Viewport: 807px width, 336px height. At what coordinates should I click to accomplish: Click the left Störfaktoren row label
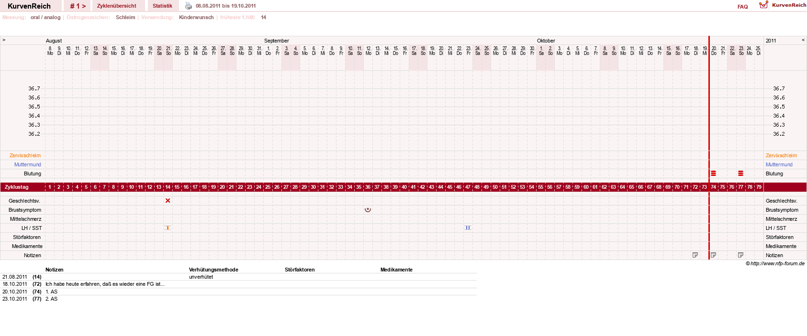click(x=27, y=237)
